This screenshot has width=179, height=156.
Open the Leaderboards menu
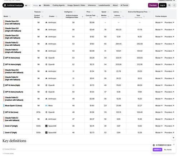[104, 5]
